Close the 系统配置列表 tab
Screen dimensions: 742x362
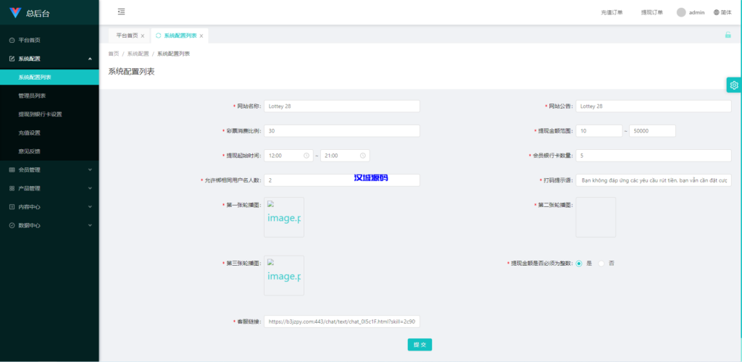pyautogui.click(x=201, y=35)
